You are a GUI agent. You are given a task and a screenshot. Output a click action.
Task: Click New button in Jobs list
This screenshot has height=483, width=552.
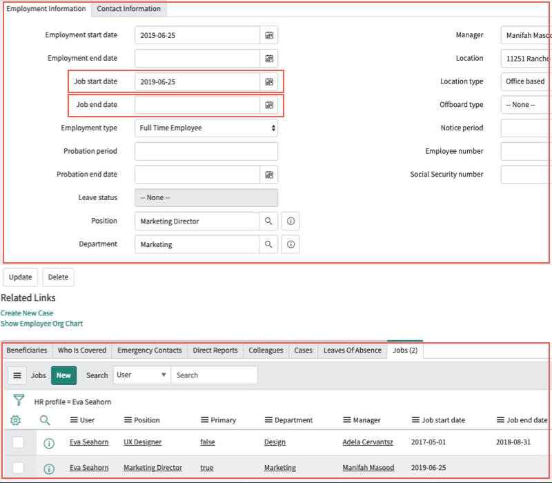point(63,375)
